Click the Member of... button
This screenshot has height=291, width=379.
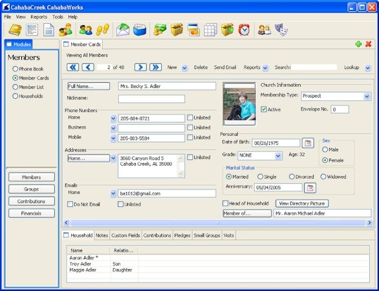click(247, 213)
